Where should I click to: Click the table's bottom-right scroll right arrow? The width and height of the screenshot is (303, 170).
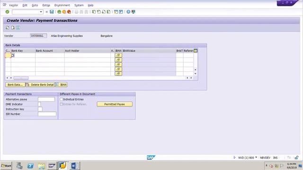[191, 78]
